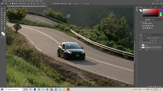Viewport: 163px width, 91px height.
Task: Open the Photoshop search icon
Action: [155, 4]
